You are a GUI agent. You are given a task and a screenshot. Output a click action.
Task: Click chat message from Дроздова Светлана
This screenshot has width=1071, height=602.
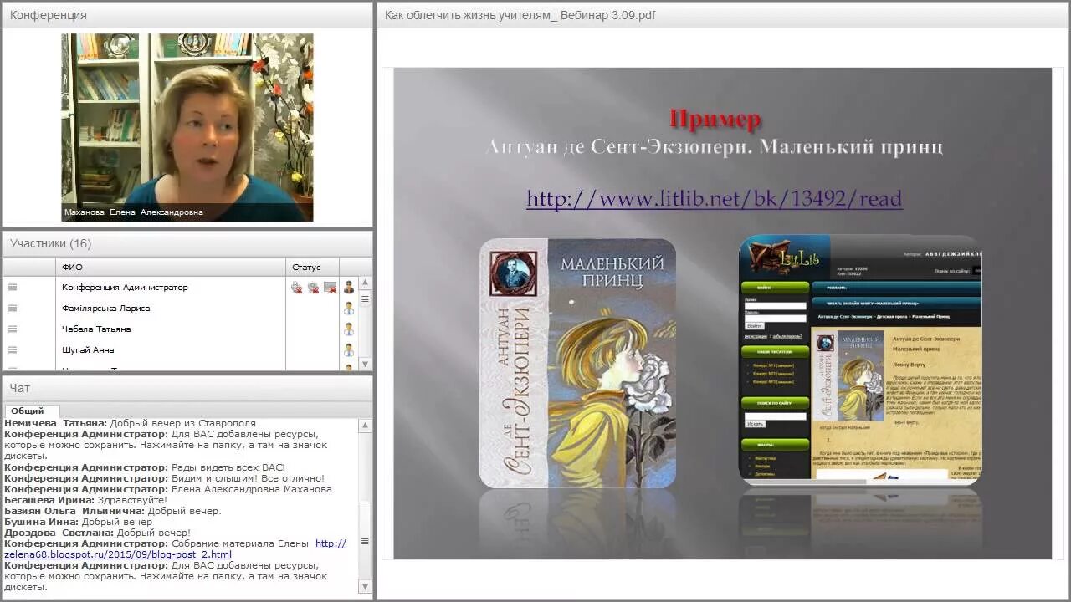98,533
